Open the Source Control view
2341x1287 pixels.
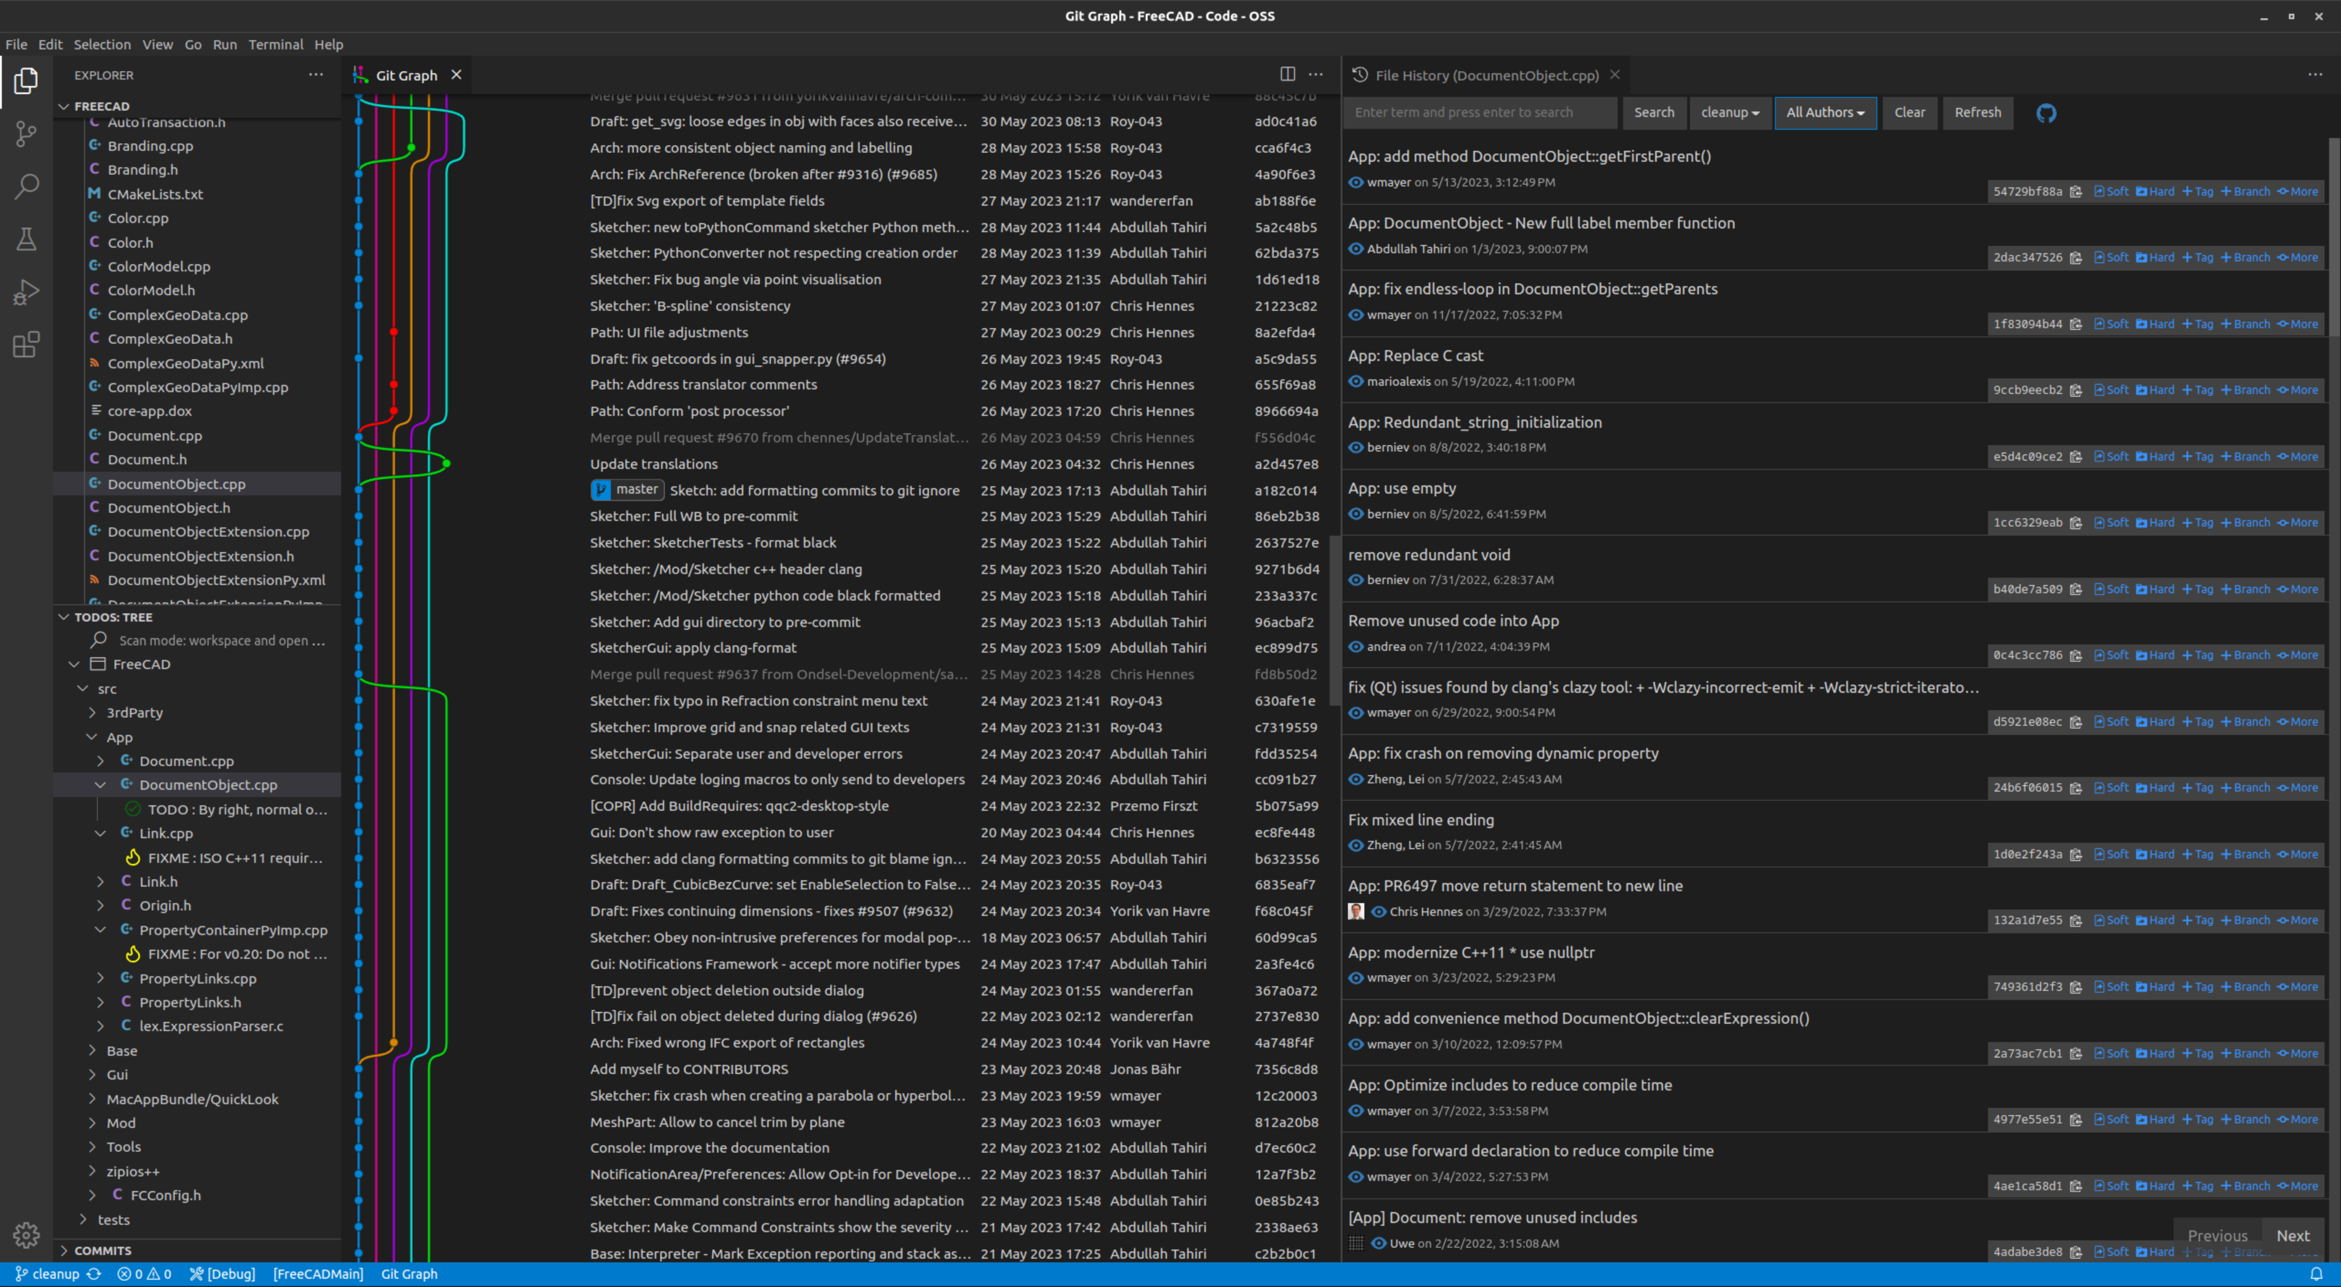[x=27, y=134]
